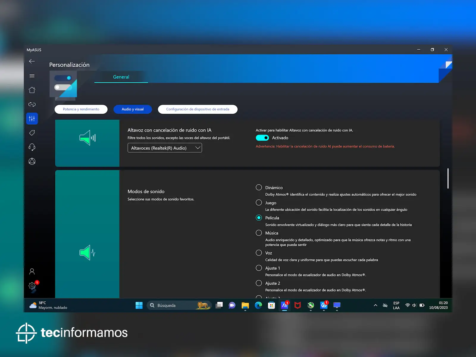Select the Música sound mode
476x357 pixels.
[x=259, y=233]
